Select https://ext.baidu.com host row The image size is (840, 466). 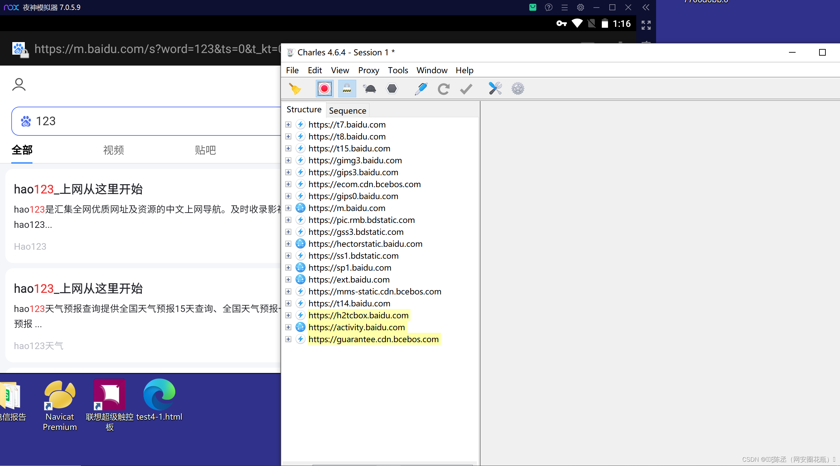pyautogui.click(x=349, y=280)
